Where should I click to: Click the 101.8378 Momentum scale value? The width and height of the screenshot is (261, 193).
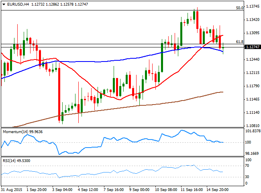(253, 131)
